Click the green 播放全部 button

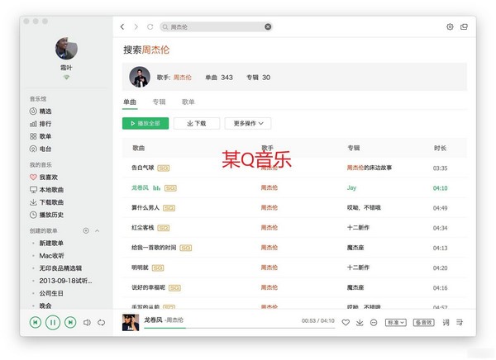coord(145,123)
